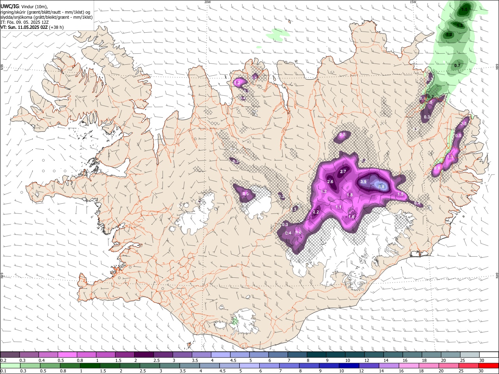499x374 pixels.
Task: Click the 1.3 value inside the green rain band
Action: [x=460, y=25]
